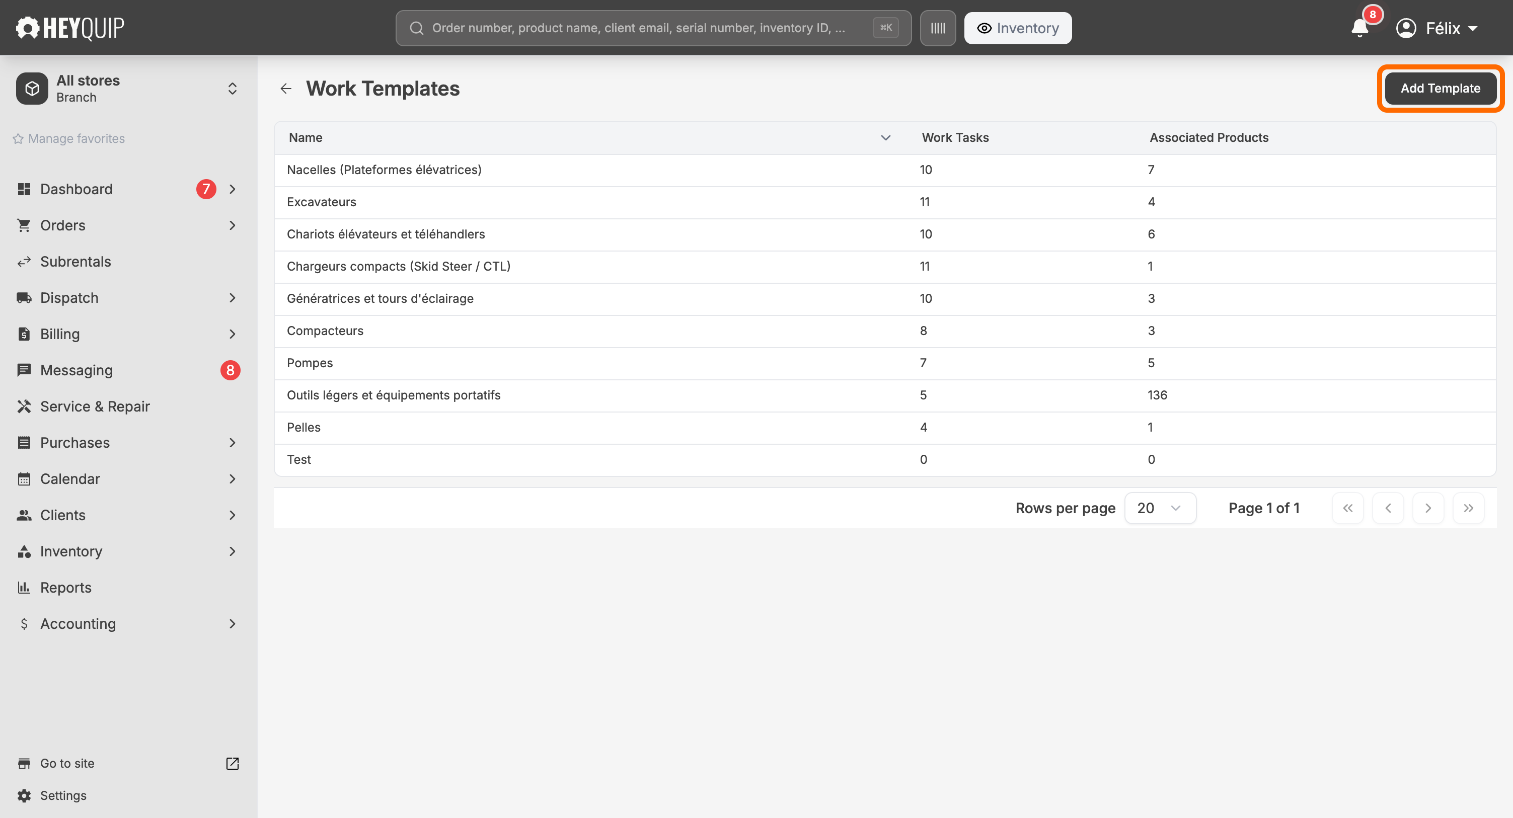
Task: Open the All stores branch selector
Action: click(x=128, y=89)
